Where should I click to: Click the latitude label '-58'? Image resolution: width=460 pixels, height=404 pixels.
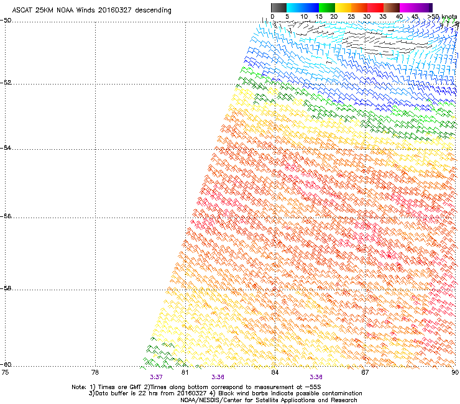[x=6, y=288]
